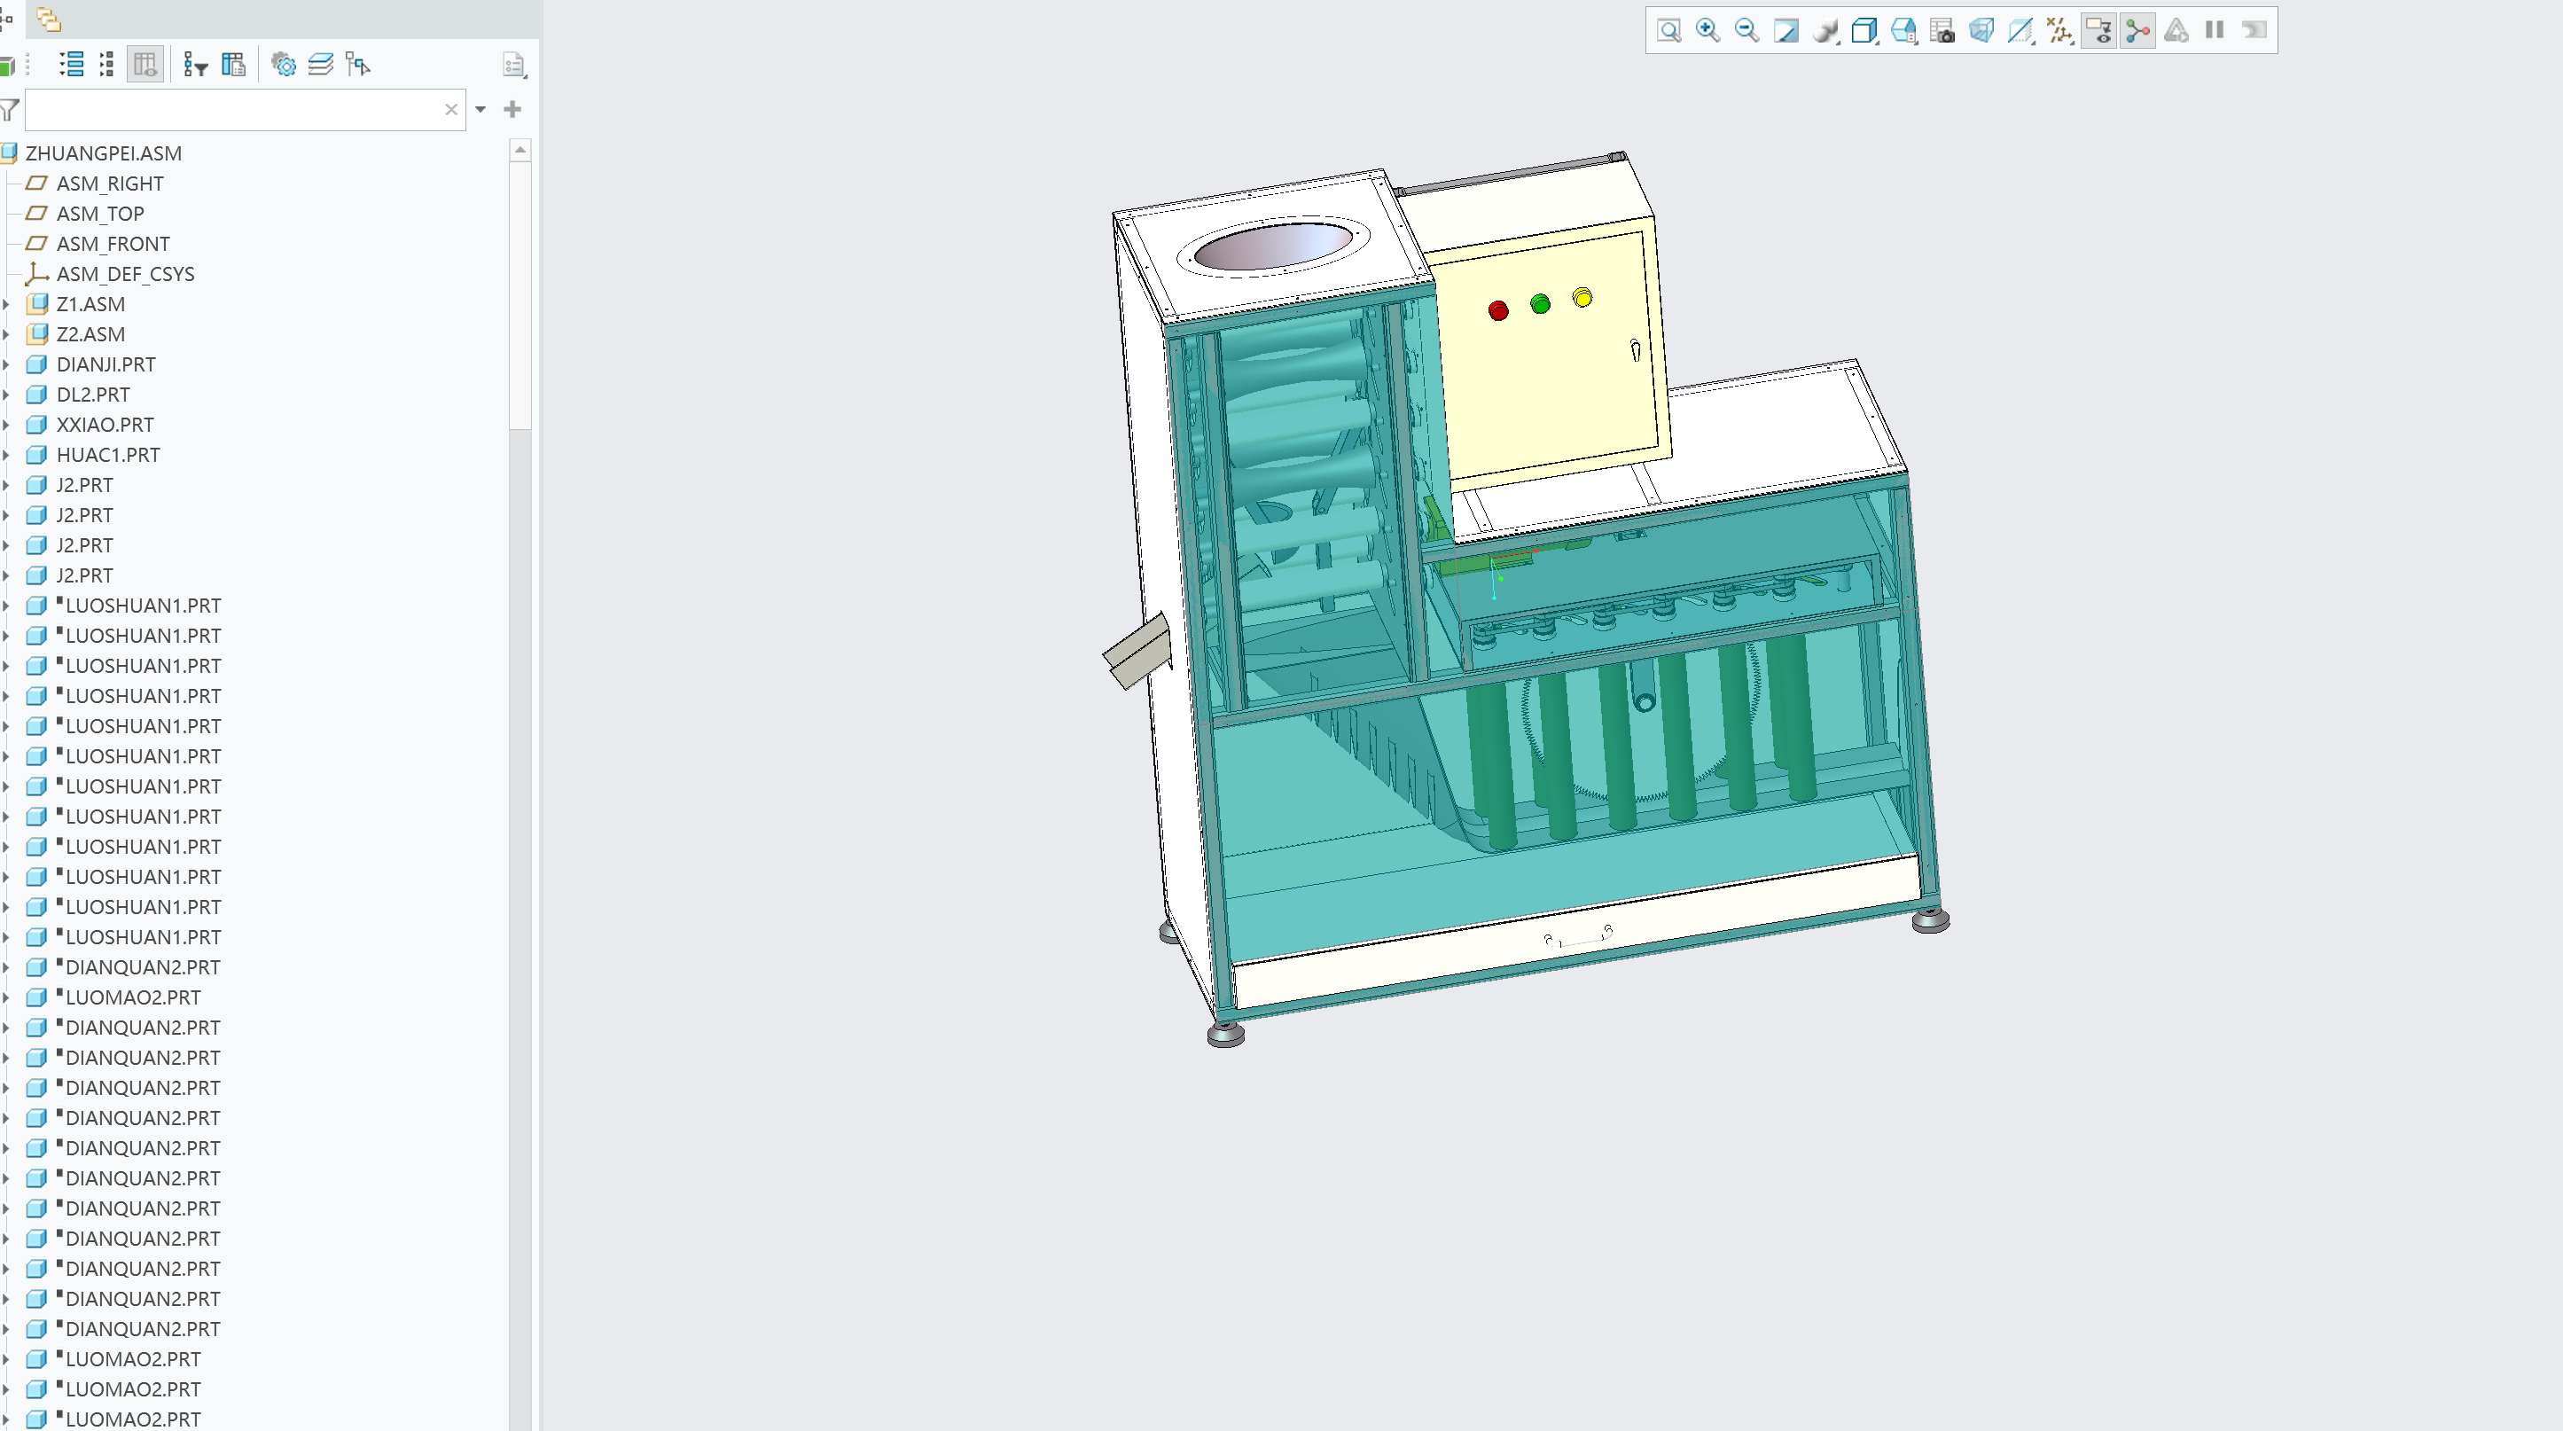Screen dimensions: 2563x1431
Task: Expand the DIANJI.PRT tree node
Action: point(7,365)
